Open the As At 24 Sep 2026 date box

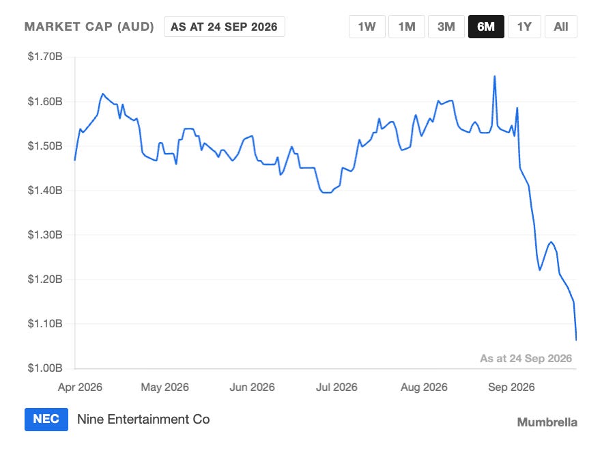coord(224,27)
